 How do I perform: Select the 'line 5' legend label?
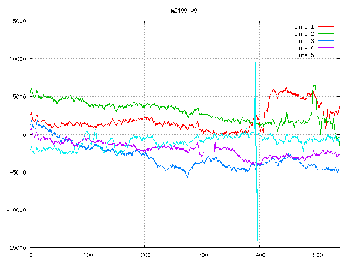(304, 55)
